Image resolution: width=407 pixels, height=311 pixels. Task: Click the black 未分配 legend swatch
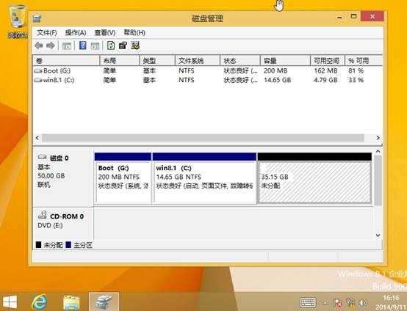(x=38, y=245)
